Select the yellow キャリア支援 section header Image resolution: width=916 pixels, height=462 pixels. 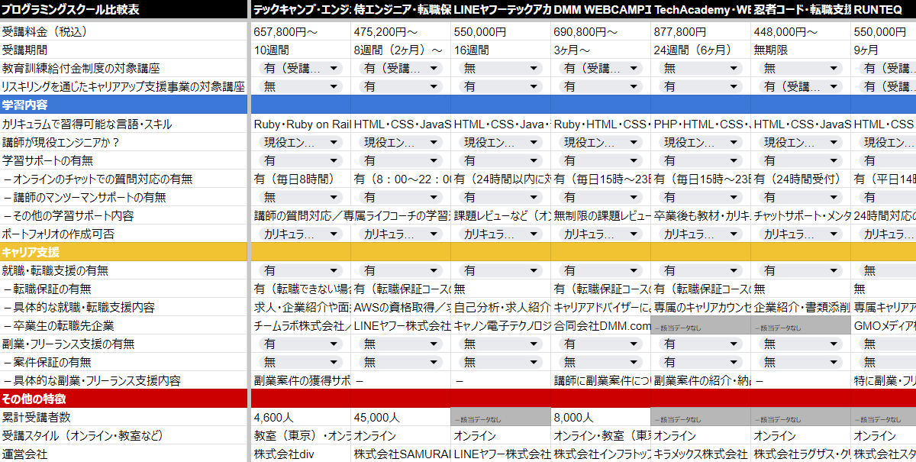pos(124,252)
